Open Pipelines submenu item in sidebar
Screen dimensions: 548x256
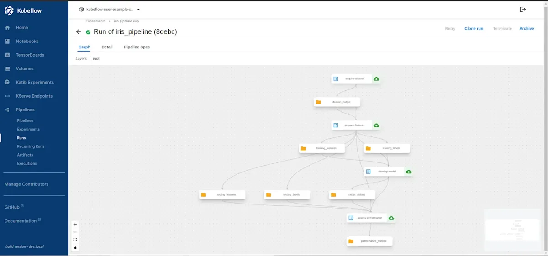[x=25, y=121]
